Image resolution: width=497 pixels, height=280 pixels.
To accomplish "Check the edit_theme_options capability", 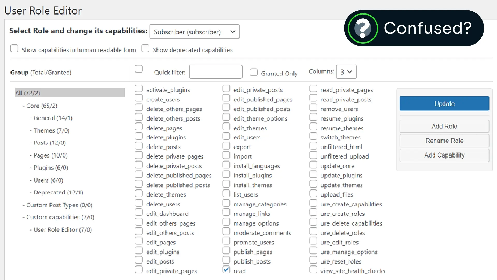I will coord(226,117).
